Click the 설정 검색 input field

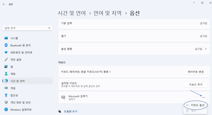click(x=25, y=28)
